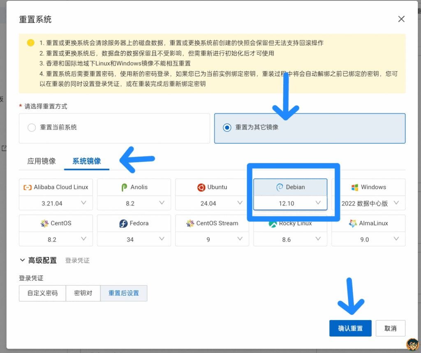
Task: Open the AlmaLinux 9.0 version dropdown
Action: point(368,239)
